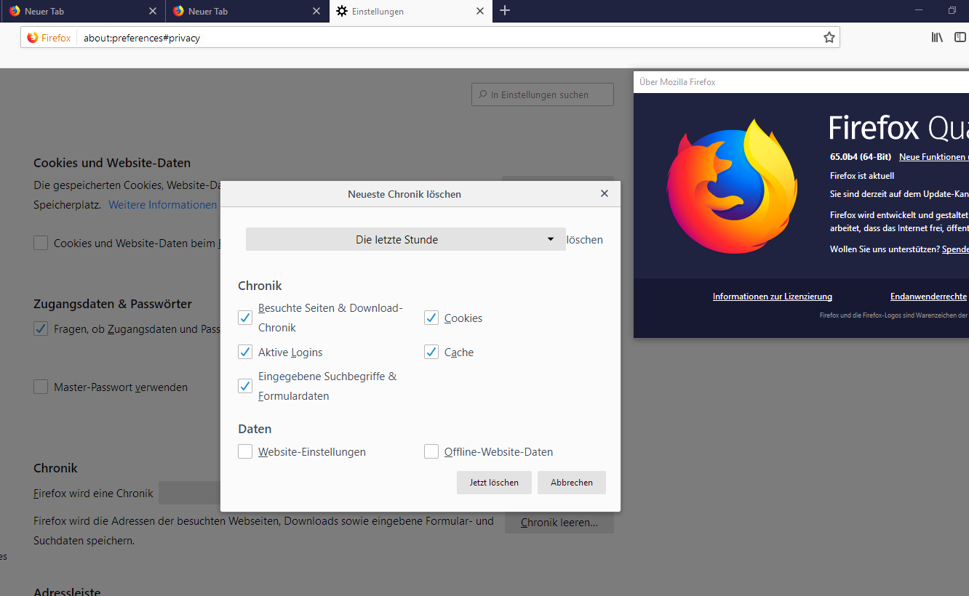Click the Adressleiste heading
The image size is (969, 596).
67,592
